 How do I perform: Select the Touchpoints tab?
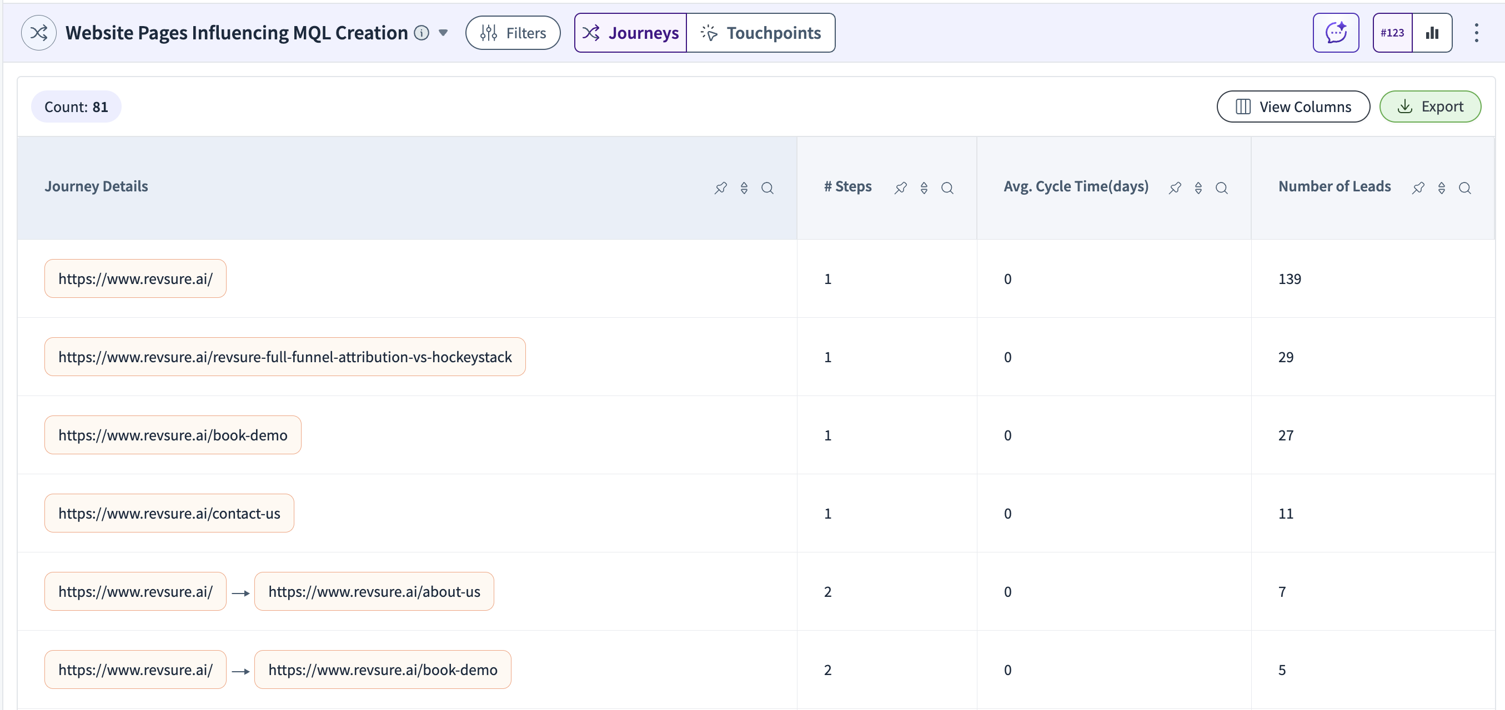point(761,33)
